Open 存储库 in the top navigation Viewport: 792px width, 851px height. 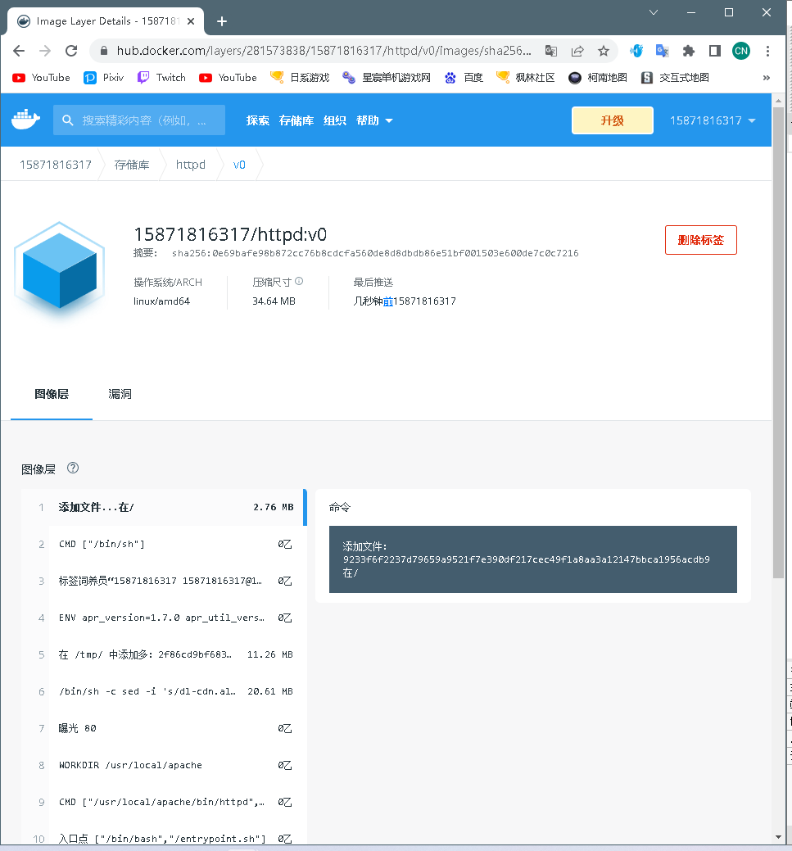click(x=296, y=120)
